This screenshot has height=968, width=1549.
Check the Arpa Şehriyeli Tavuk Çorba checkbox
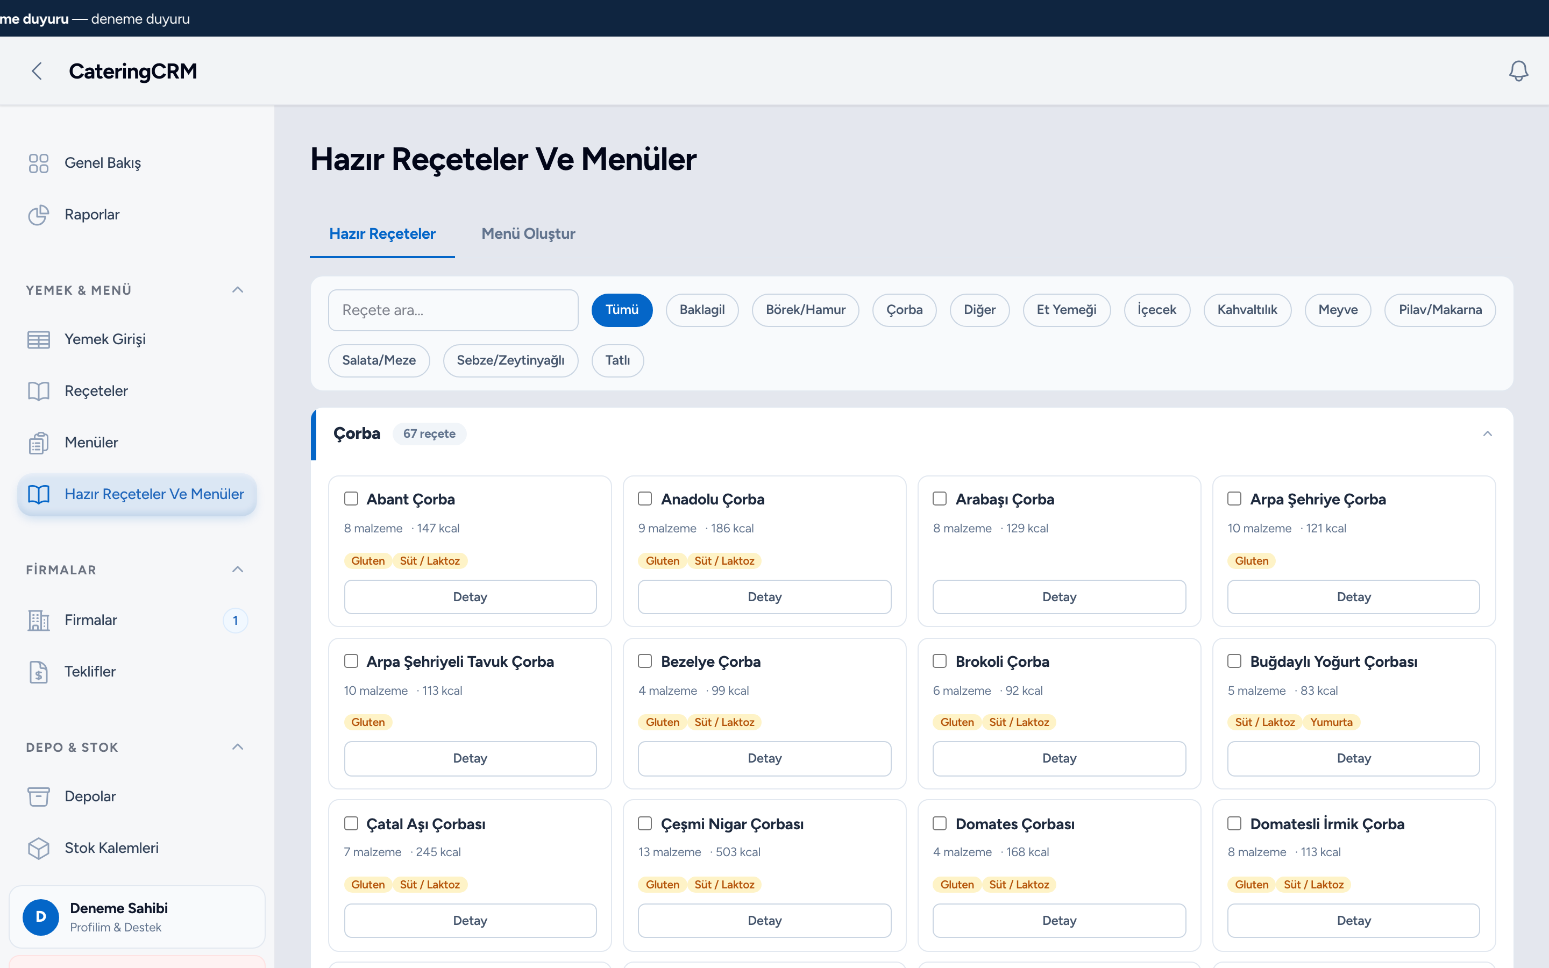click(x=351, y=661)
